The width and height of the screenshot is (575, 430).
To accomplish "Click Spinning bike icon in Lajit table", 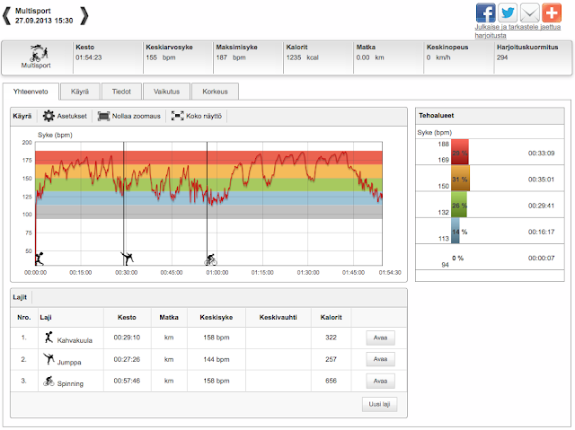I will [x=49, y=381].
